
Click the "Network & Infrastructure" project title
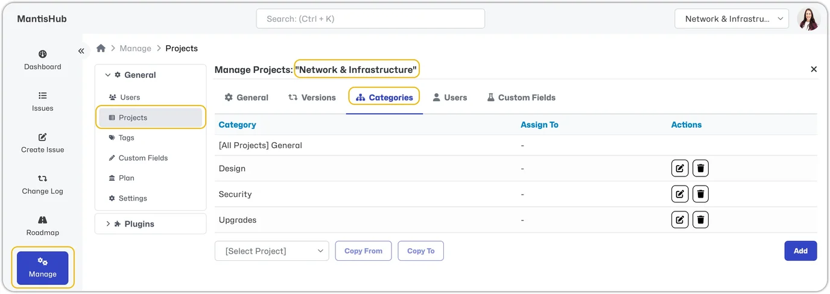356,70
